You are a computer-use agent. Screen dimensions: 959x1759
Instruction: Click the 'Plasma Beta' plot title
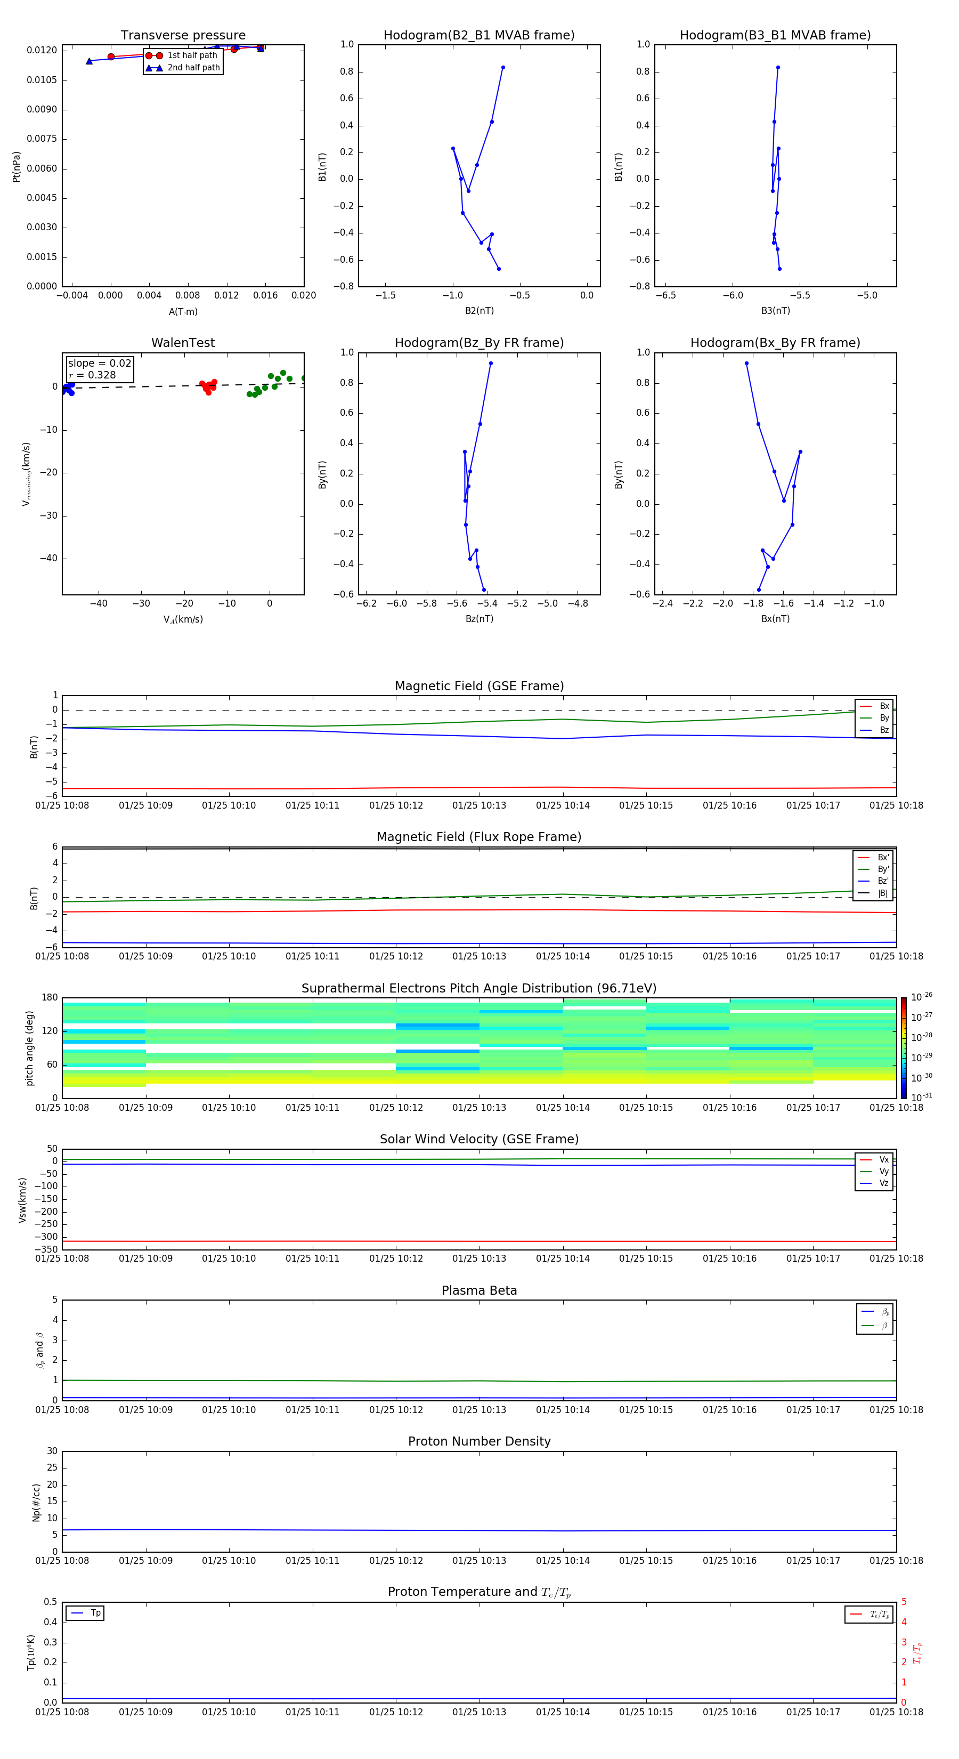coord(479,1291)
